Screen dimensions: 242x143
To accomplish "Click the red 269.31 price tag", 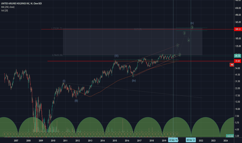I will (x=238, y=29).
